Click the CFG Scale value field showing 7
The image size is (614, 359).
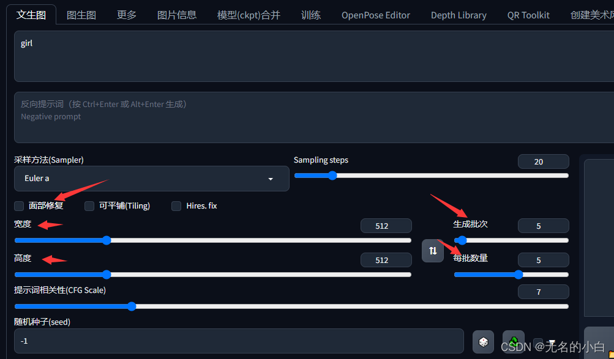coord(544,292)
